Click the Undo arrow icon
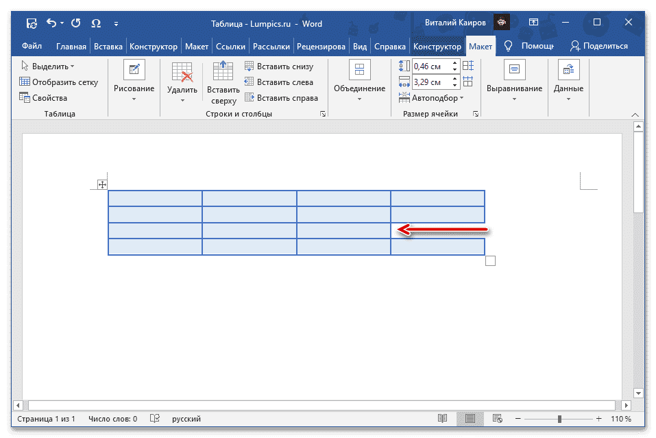This screenshot has width=656, height=438. 51,24
